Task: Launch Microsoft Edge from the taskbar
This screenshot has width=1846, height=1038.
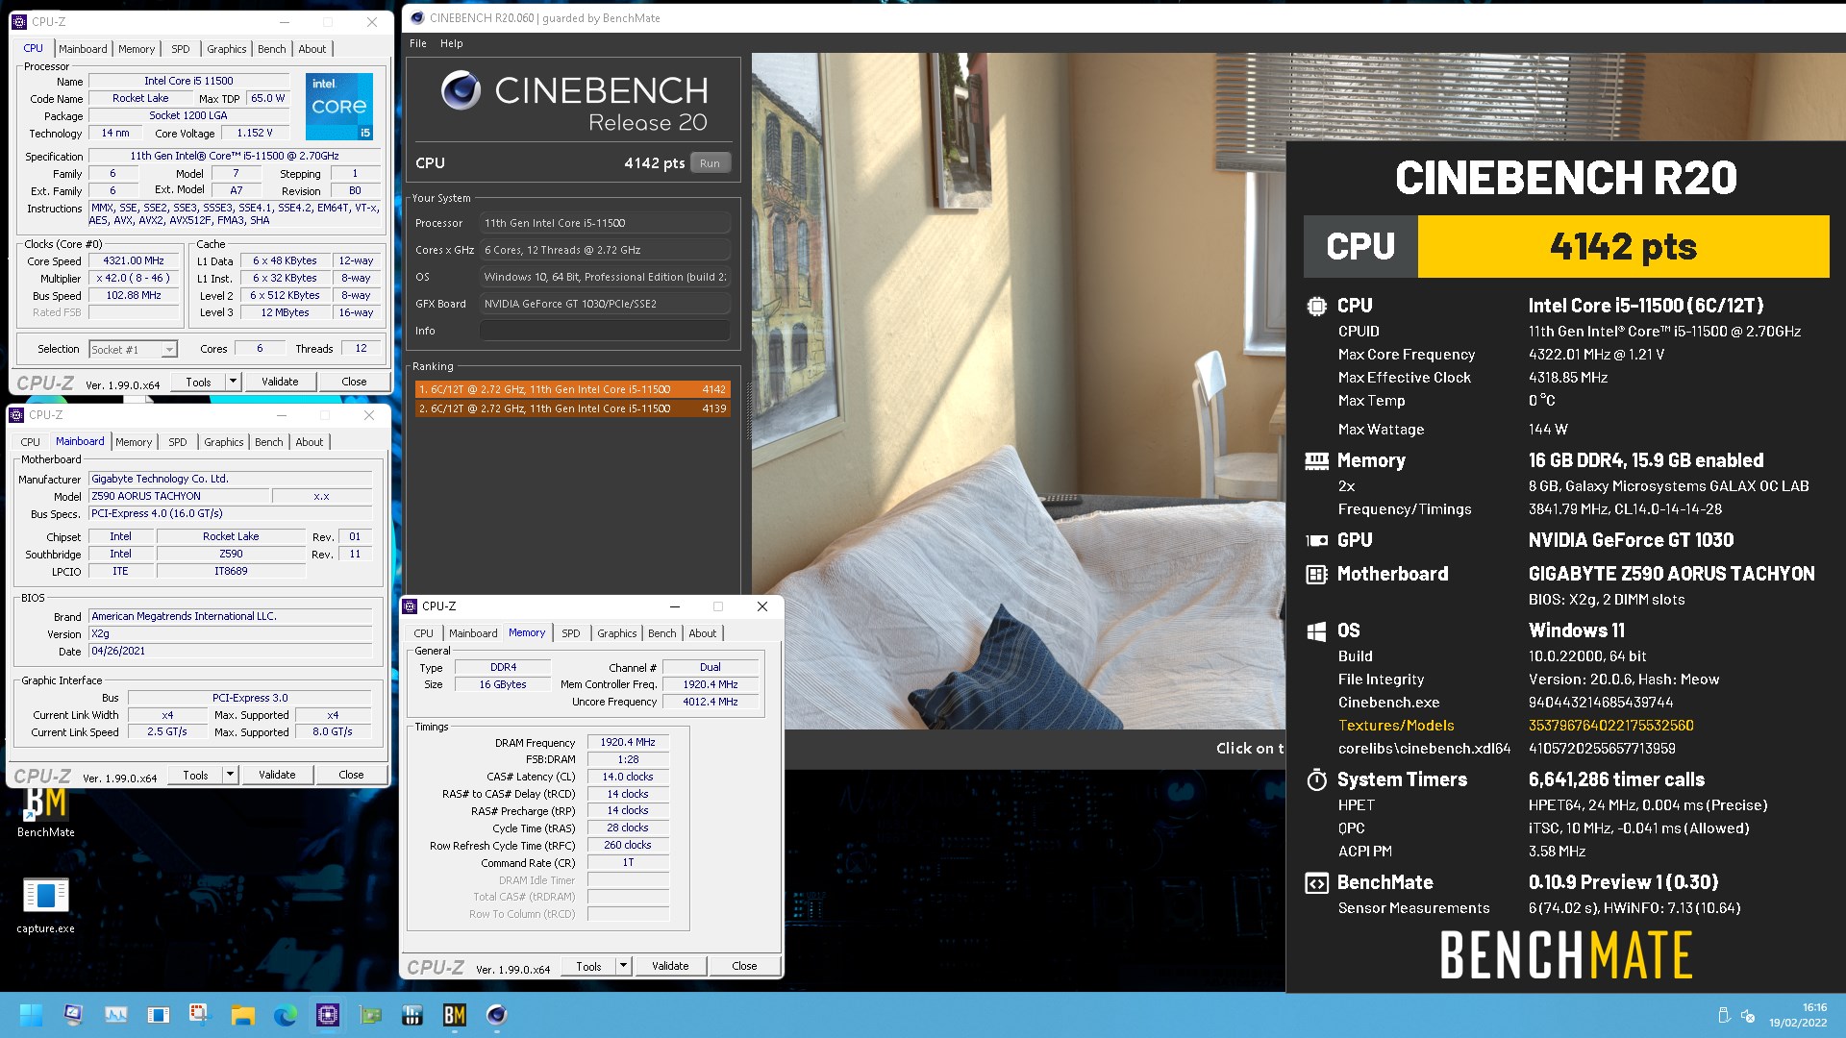Action: [286, 1015]
